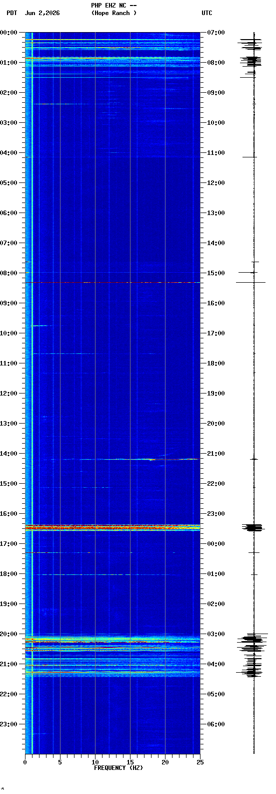Click the '14:00' PDT time label

click(9, 454)
